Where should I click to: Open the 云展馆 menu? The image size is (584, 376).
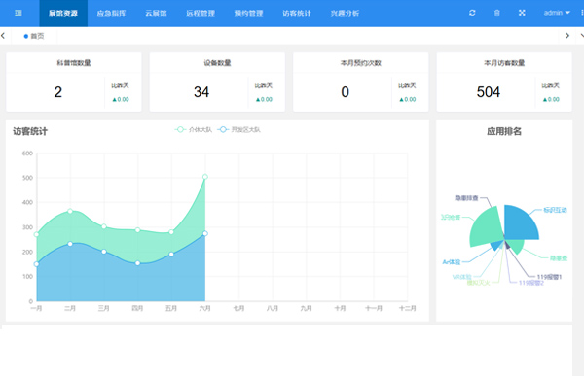point(156,14)
